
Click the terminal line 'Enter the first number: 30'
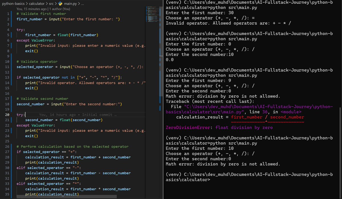199,13
